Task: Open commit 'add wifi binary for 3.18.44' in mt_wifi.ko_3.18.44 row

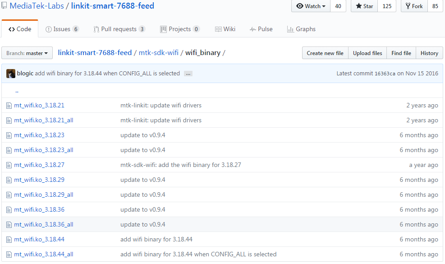Action: click(x=156, y=240)
